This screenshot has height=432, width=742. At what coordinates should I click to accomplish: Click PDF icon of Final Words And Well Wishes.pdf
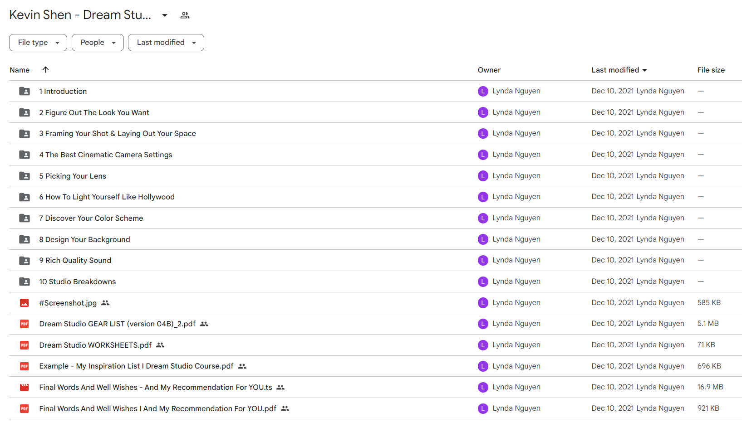[x=25, y=408]
